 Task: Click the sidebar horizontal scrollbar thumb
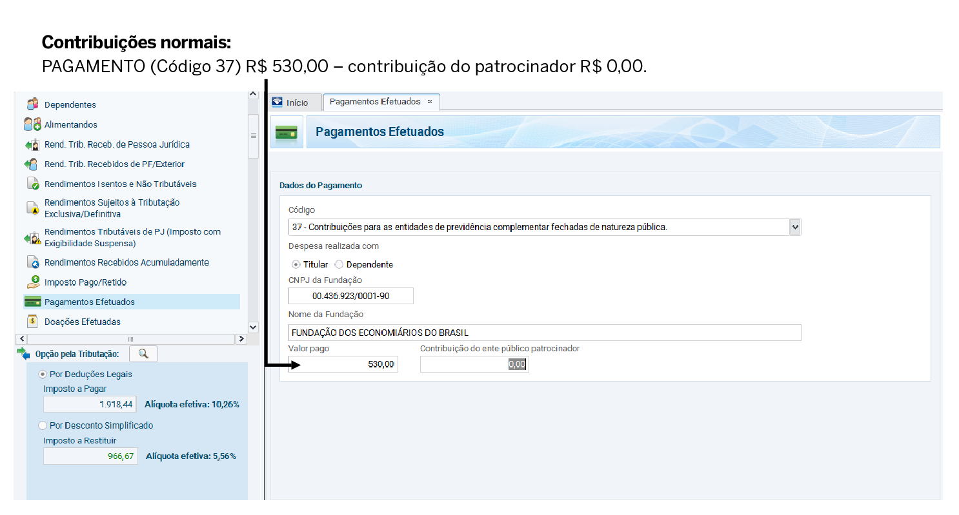(x=131, y=338)
